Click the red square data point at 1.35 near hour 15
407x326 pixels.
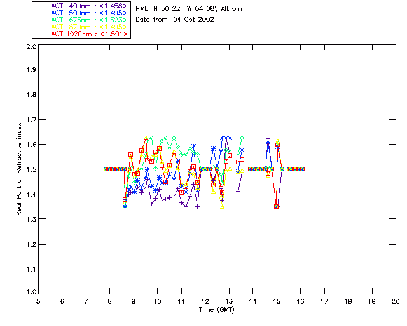pos(277,207)
